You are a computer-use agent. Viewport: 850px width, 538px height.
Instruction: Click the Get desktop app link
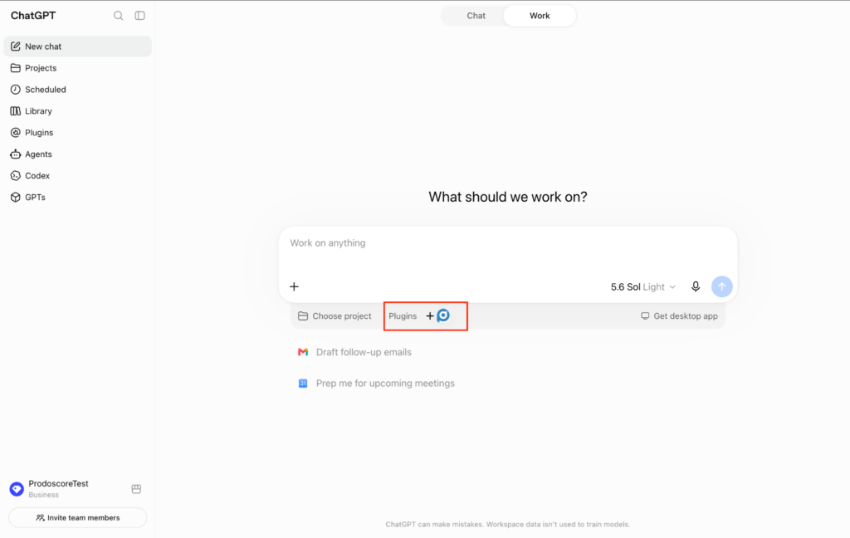pyautogui.click(x=679, y=316)
